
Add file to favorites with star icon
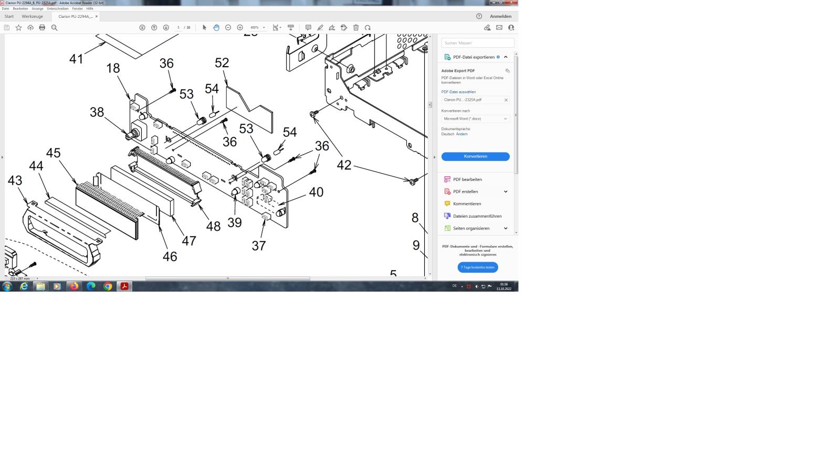coord(19,27)
